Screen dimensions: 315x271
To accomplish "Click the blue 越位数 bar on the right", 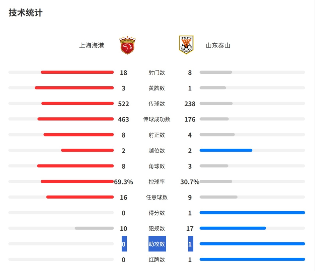I will point(226,150).
